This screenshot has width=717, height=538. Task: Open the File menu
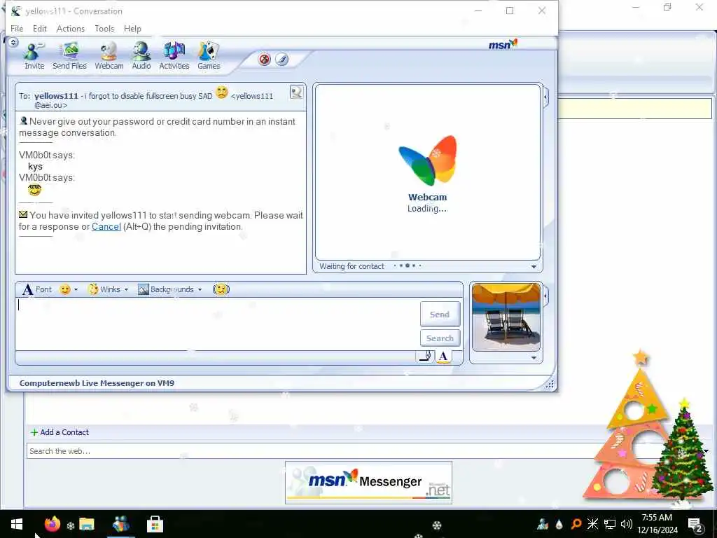pyautogui.click(x=17, y=28)
